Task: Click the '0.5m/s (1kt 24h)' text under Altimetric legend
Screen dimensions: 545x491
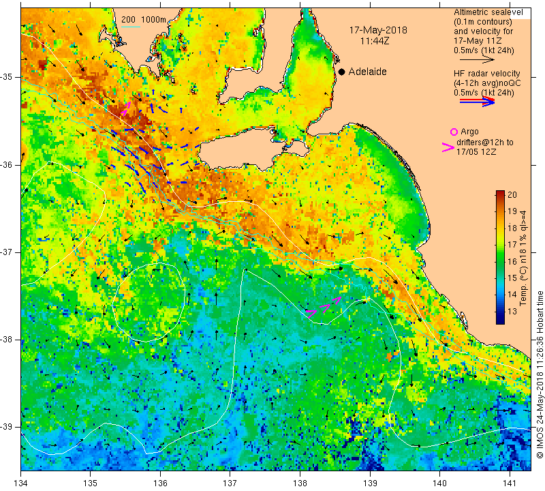Action: (484, 50)
